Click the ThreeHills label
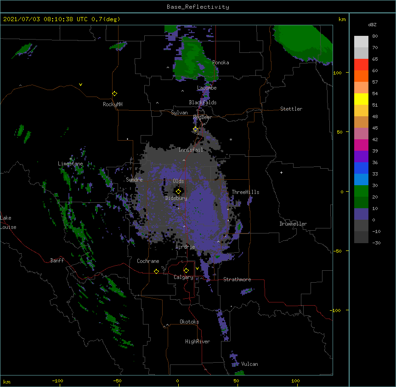Viewport: 396px width, 387px height. [245, 192]
